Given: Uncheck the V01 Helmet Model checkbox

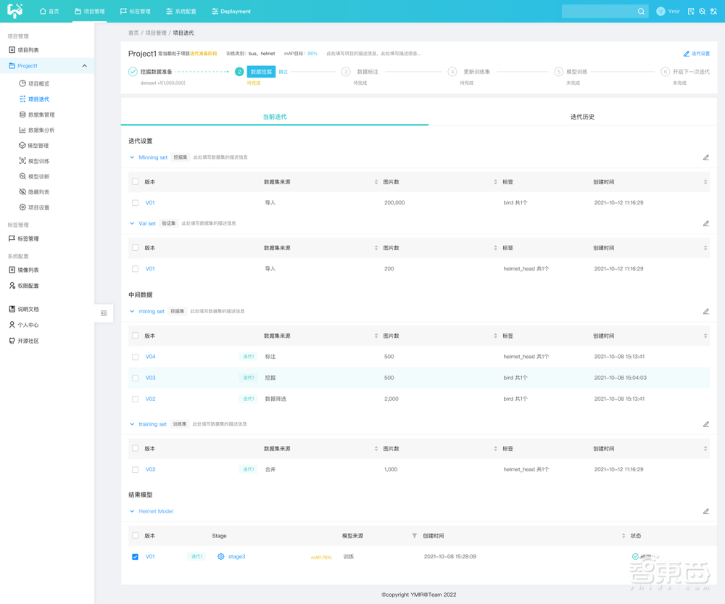Looking at the screenshot, I should tap(136, 557).
